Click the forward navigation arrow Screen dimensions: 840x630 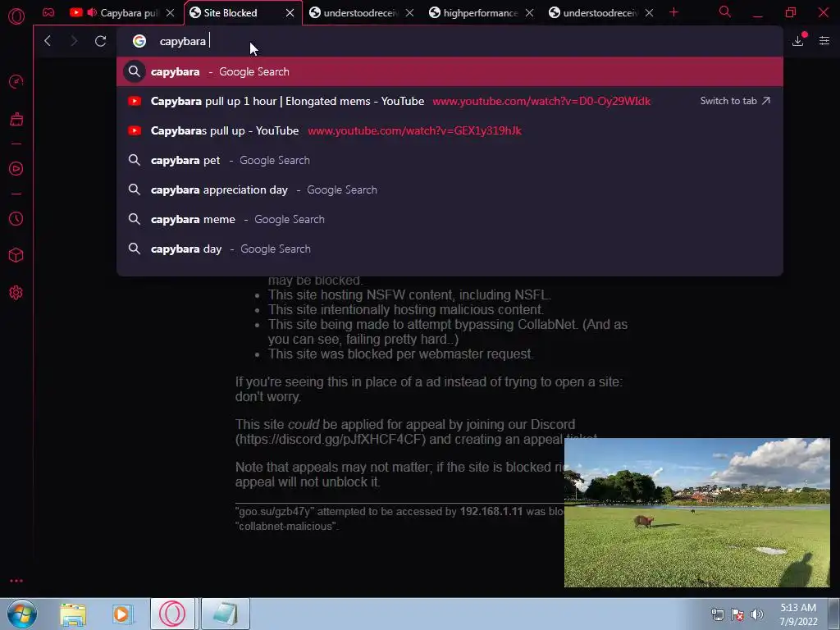tap(74, 41)
